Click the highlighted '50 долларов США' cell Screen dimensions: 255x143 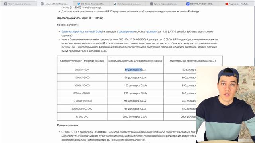(135, 70)
